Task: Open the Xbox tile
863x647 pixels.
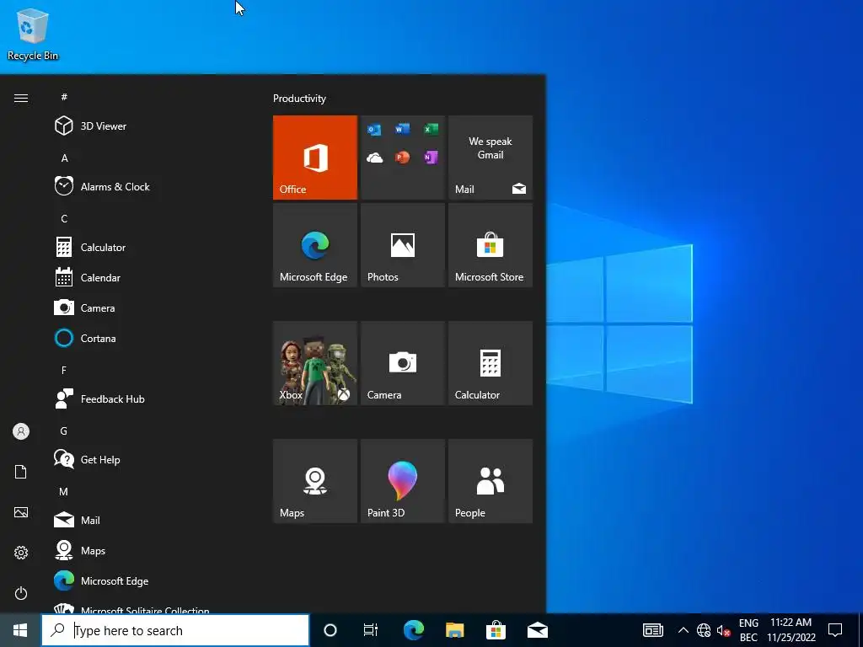Action: tap(315, 363)
